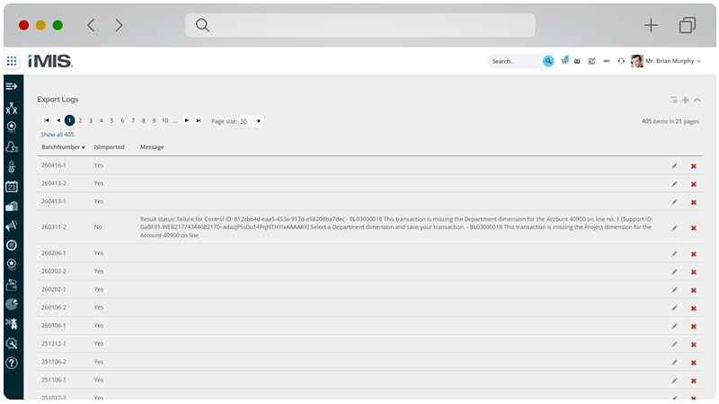The height and width of the screenshot is (404, 719).
Task: Click Brian Murphy's profile photo
Action: click(x=636, y=61)
